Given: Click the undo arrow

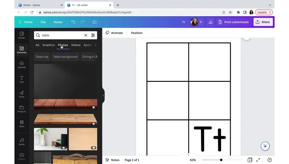Looking at the screenshot, I should [x=73, y=22].
